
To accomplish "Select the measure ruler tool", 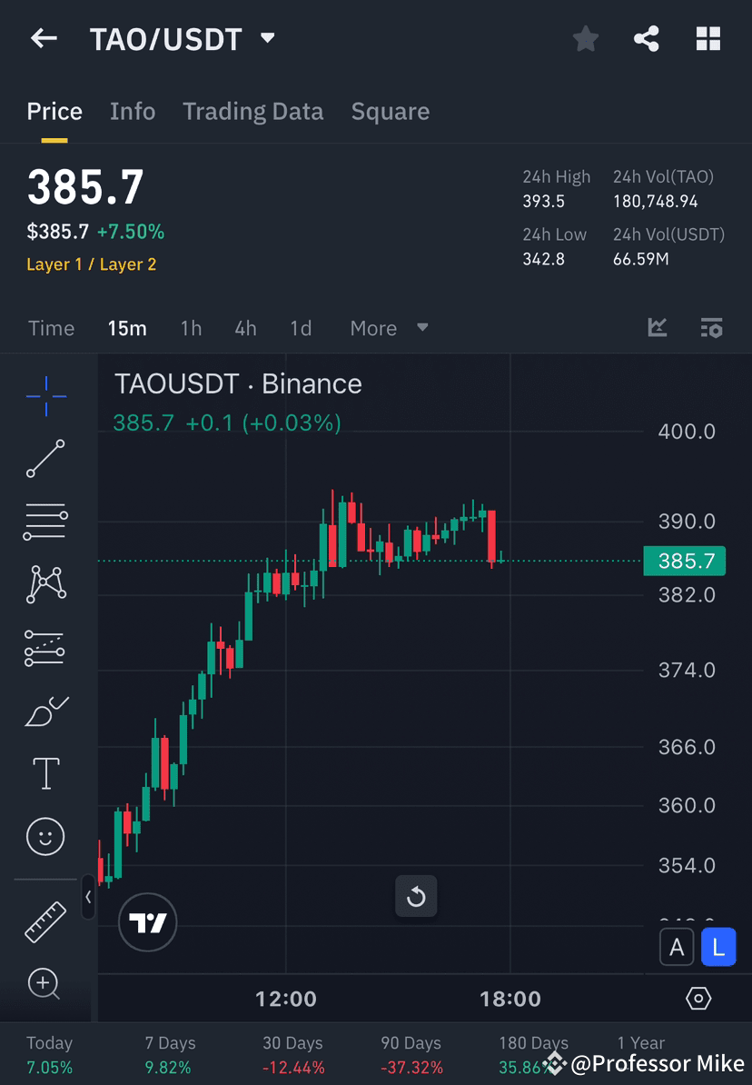I will click(x=45, y=921).
